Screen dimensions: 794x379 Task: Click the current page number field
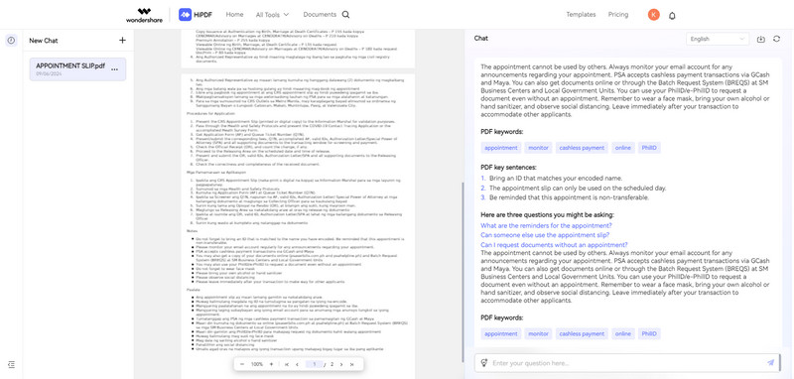[x=314, y=364]
